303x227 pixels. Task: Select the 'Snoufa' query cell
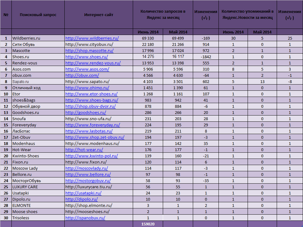pos(38,119)
